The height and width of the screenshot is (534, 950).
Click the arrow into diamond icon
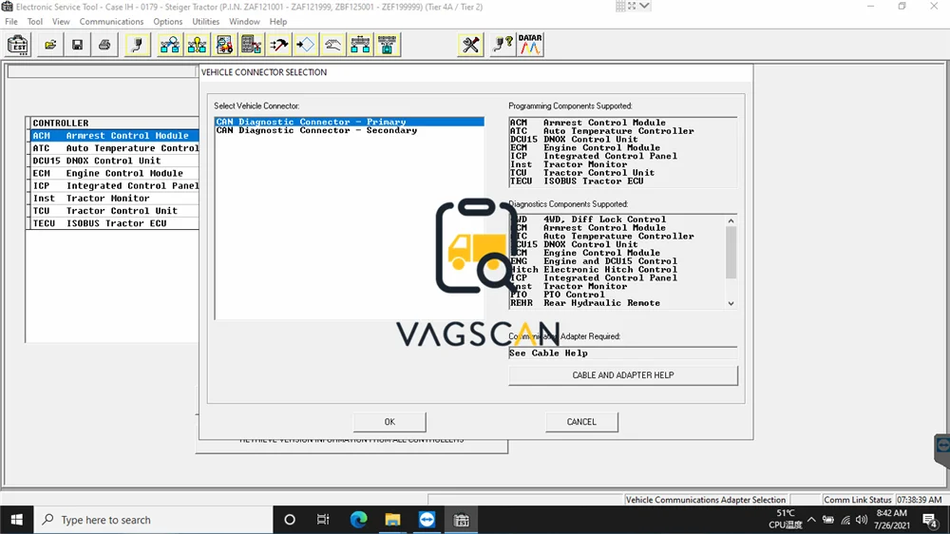305,45
